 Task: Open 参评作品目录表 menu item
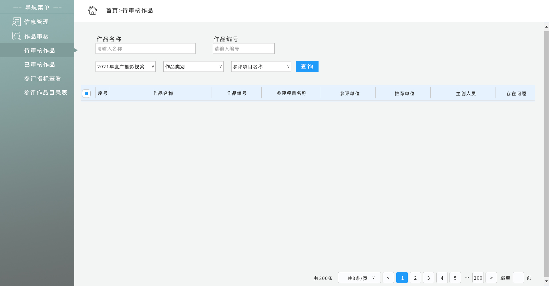point(45,93)
